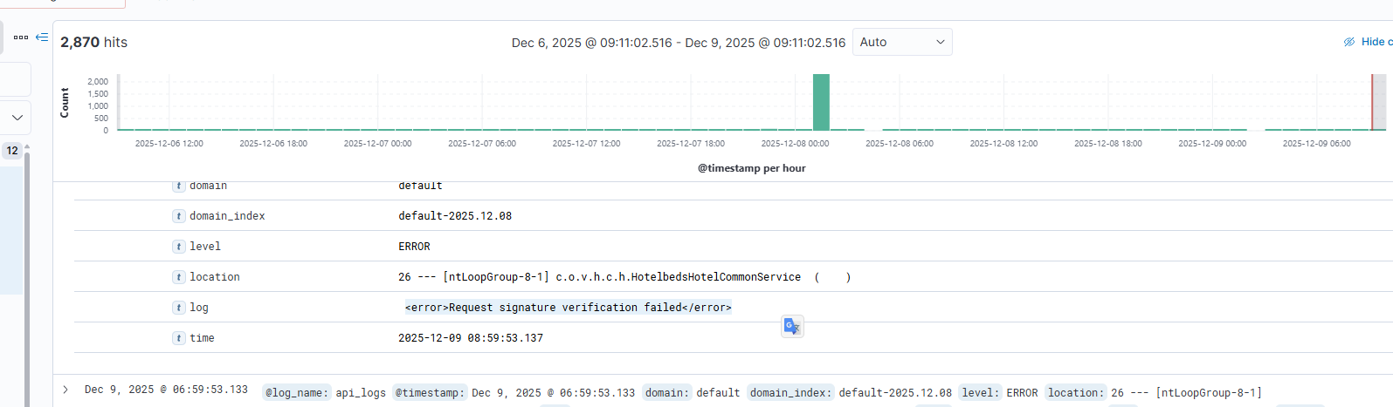
Task: Click the type icon next to level
Action: (x=179, y=247)
